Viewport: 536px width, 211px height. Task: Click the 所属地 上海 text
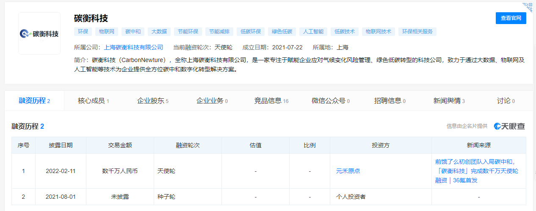[330, 47]
